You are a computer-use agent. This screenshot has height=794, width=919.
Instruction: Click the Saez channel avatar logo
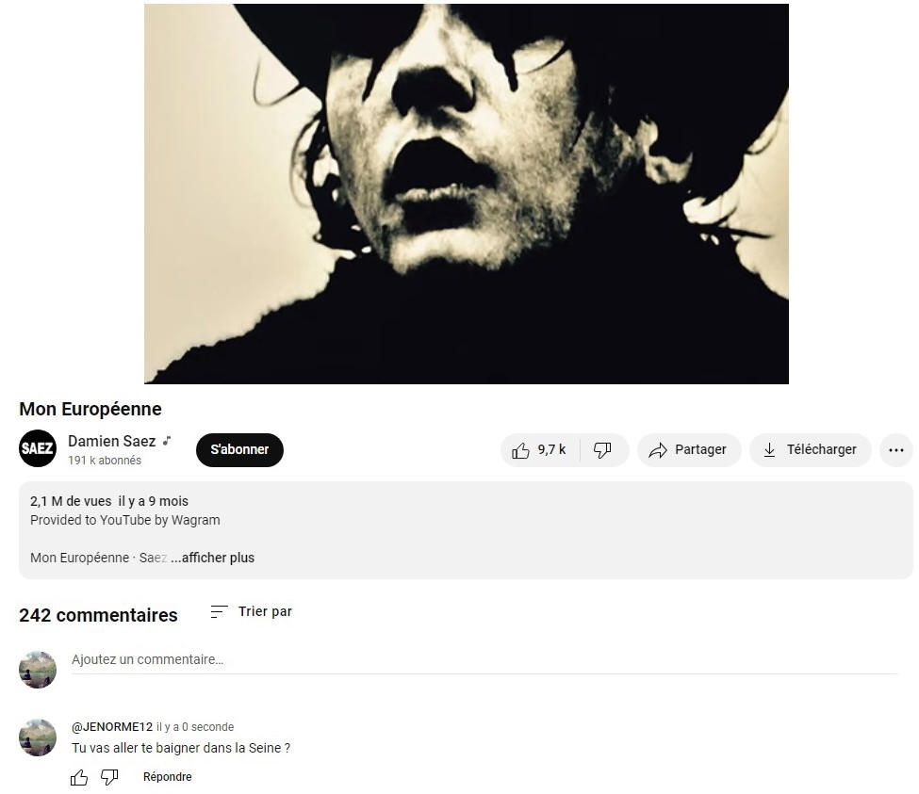click(38, 448)
